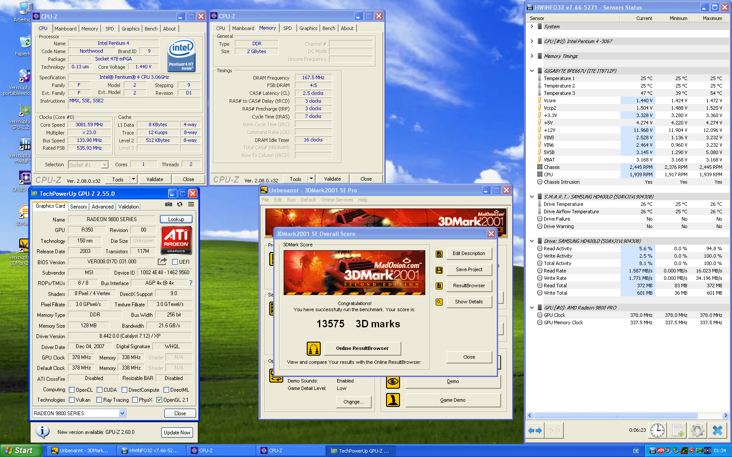This screenshot has width=732, height=457.
Task: Click HWiNFO logging sheet button
Action: (x=678, y=430)
